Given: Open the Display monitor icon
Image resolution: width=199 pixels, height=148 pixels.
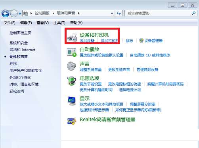Looking at the screenshot, I should point(72,101).
